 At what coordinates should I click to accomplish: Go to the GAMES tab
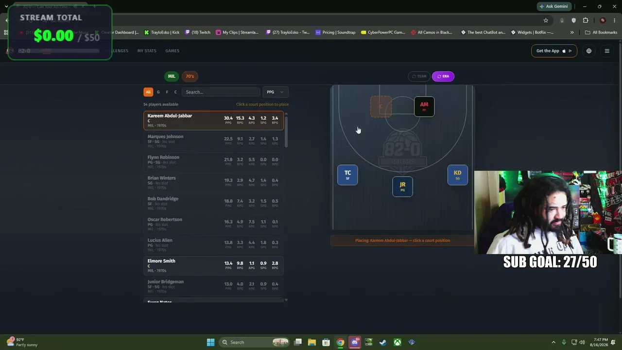point(173,51)
